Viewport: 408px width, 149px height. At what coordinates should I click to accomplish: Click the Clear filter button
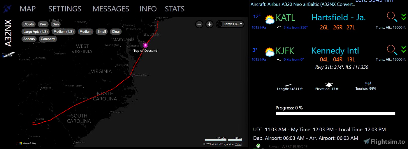(116, 31)
